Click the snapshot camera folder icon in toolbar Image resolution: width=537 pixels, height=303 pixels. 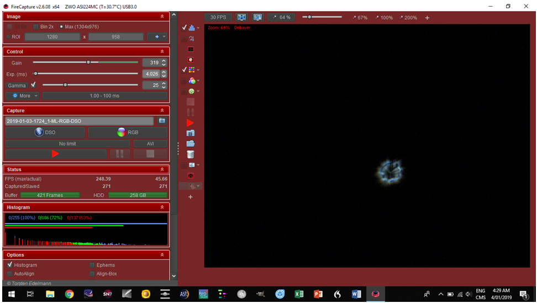pyautogui.click(x=191, y=134)
